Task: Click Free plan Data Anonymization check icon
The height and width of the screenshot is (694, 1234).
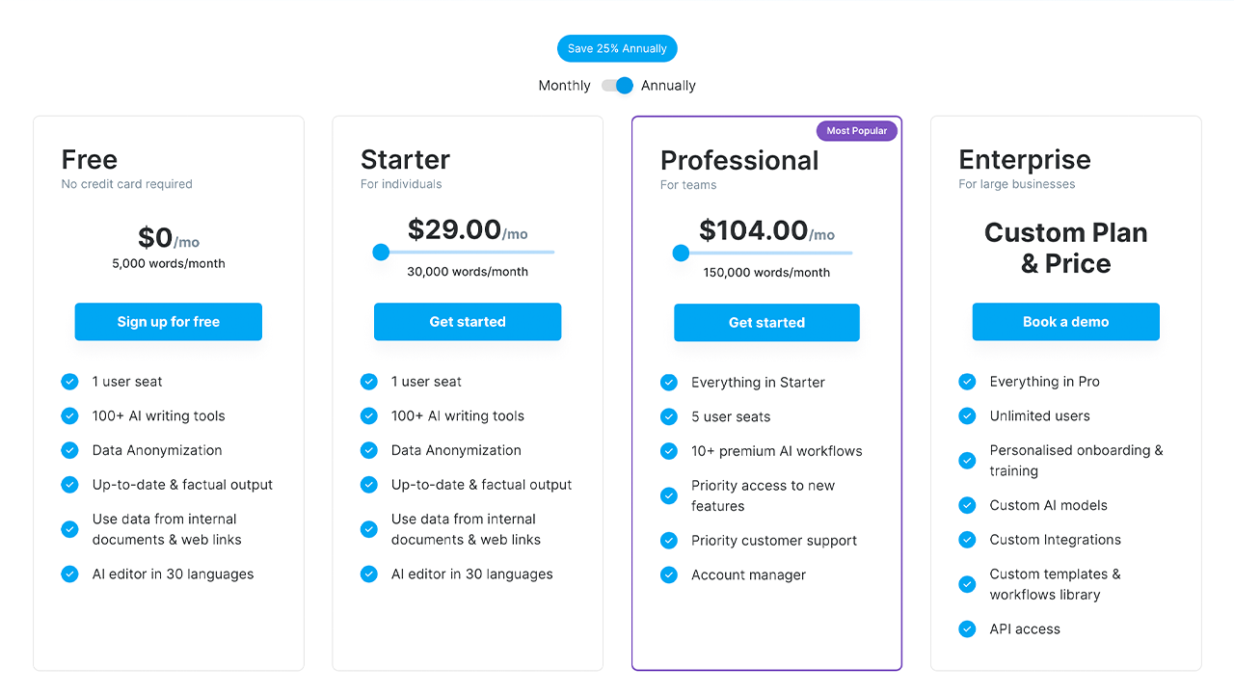Action: pos(69,450)
